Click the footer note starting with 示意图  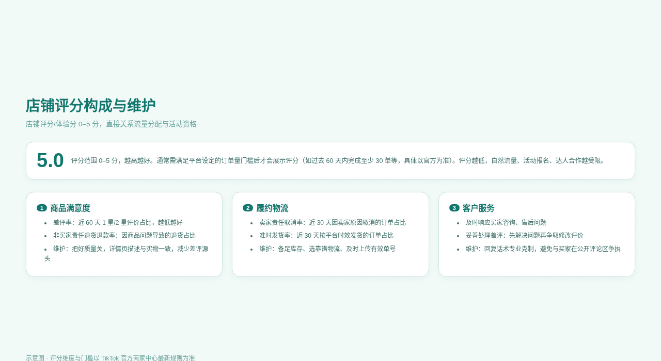tap(111, 358)
